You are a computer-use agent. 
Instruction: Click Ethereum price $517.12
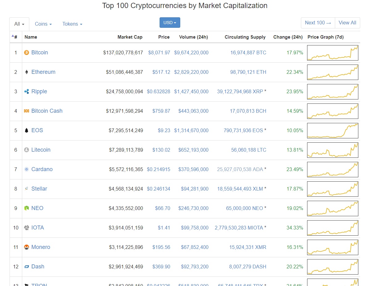(161, 72)
